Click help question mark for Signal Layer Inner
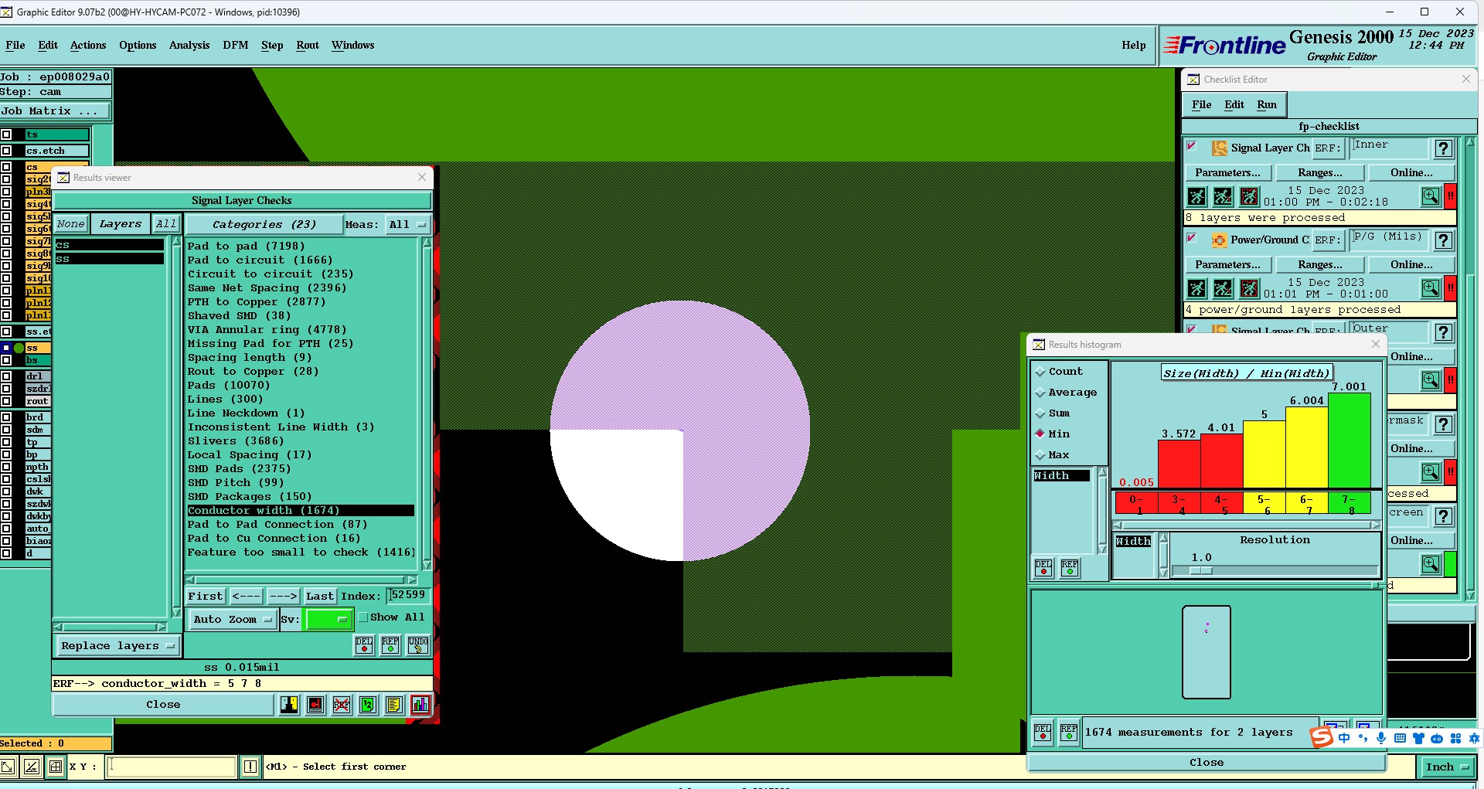The image size is (1484, 789). [x=1443, y=148]
